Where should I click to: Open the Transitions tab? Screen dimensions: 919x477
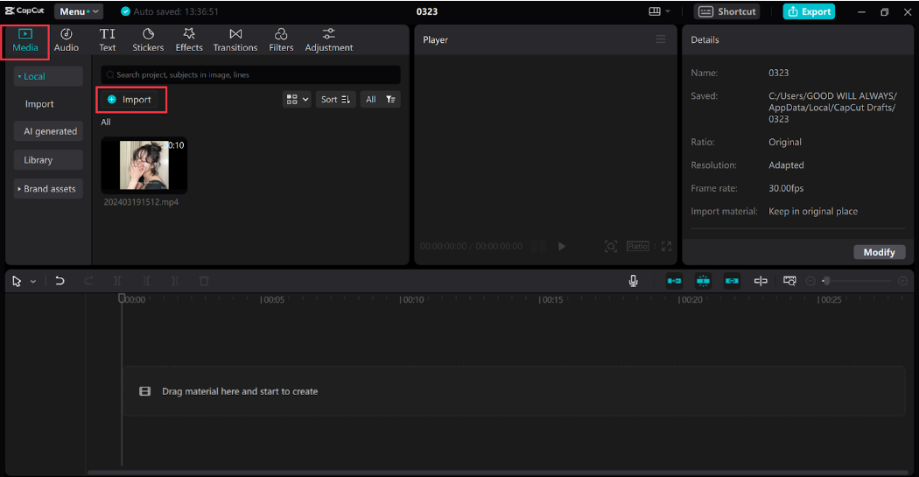click(235, 40)
